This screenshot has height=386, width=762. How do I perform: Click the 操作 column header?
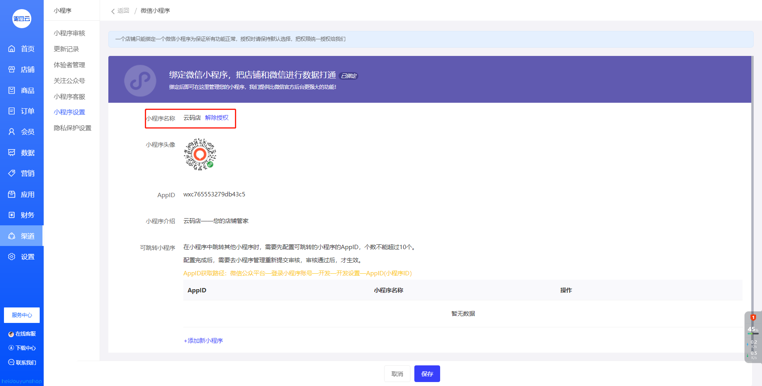(x=566, y=290)
